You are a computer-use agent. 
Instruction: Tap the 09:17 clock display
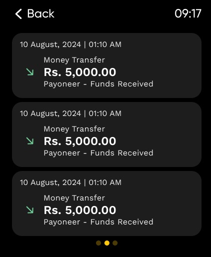pyautogui.click(x=188, y=13)
